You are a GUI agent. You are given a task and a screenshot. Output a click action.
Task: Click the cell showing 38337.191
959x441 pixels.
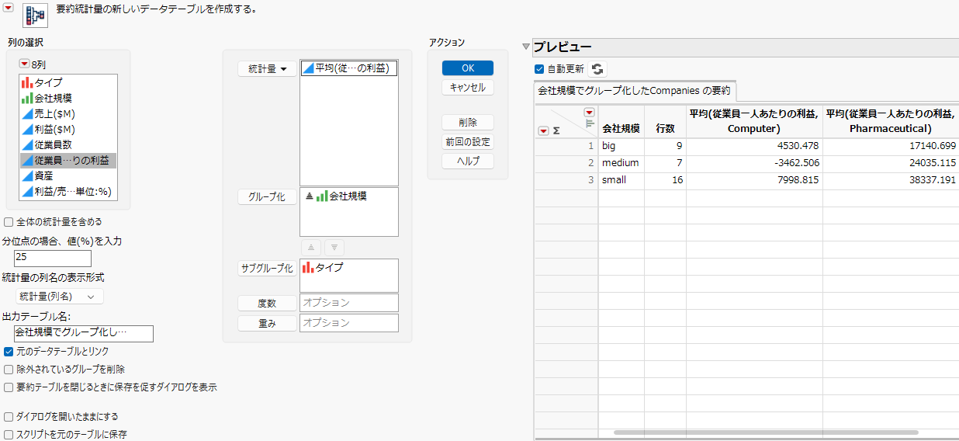pos(891,180)
